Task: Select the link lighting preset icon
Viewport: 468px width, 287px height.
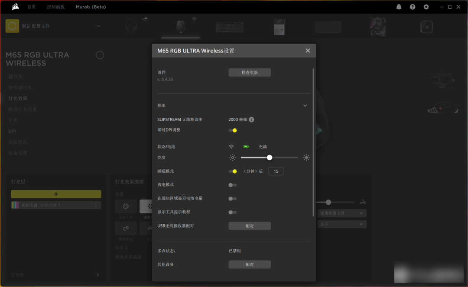Action: (x=126, y=228)
